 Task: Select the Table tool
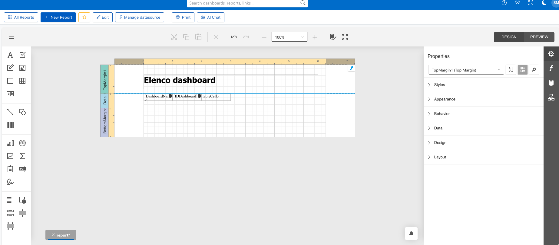(x=22, y=81)
